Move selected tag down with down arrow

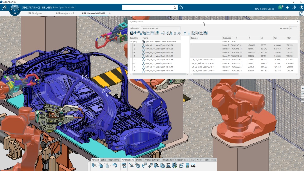click(189, 33)
